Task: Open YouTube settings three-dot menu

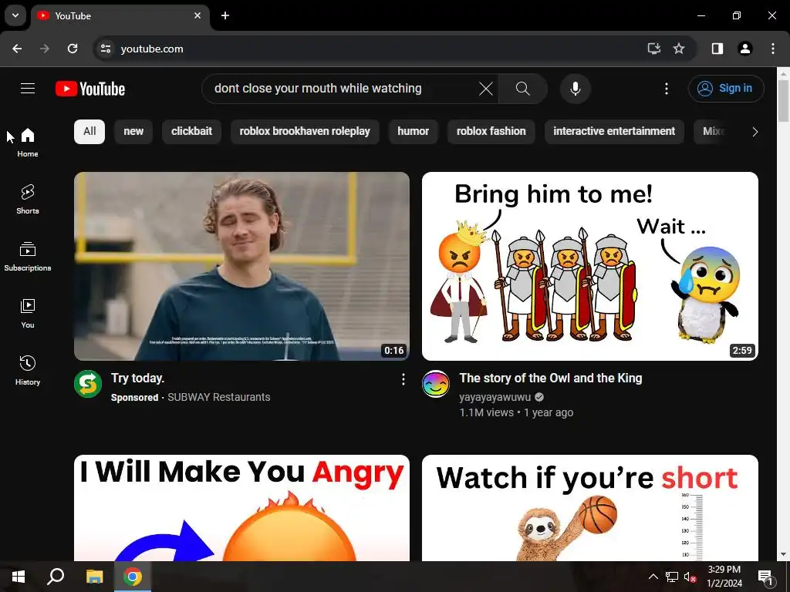Action: pyautogui.click(x=667, y=89)
